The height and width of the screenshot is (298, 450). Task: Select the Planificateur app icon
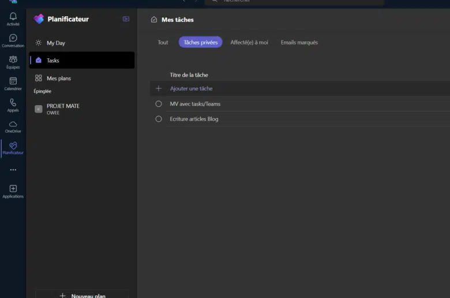point(13,146)
